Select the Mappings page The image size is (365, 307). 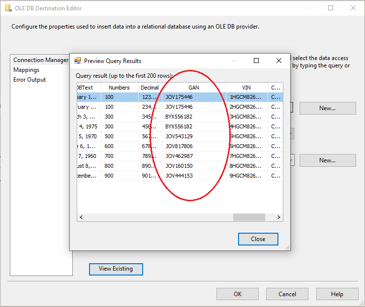coord(26,70)
